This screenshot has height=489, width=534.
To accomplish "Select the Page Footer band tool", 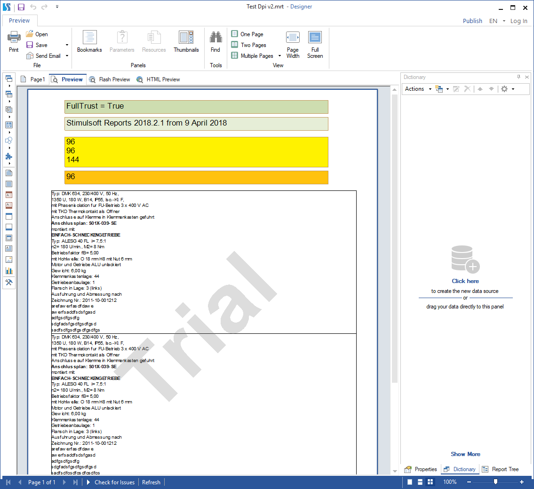I will point(9,227).
